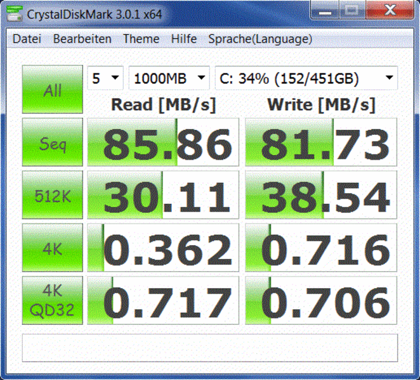Open the Theme menu
420x380 pixels.
tap(141, 39)
